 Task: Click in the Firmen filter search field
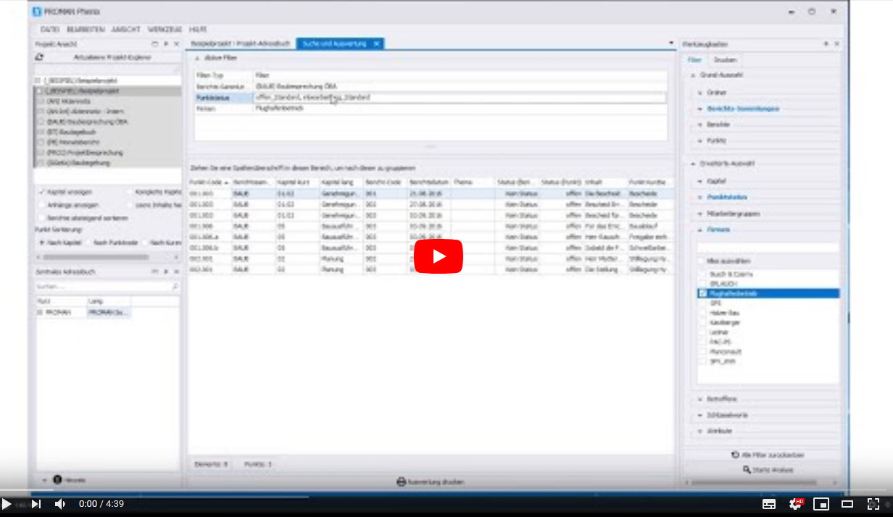tap(768, 247)
